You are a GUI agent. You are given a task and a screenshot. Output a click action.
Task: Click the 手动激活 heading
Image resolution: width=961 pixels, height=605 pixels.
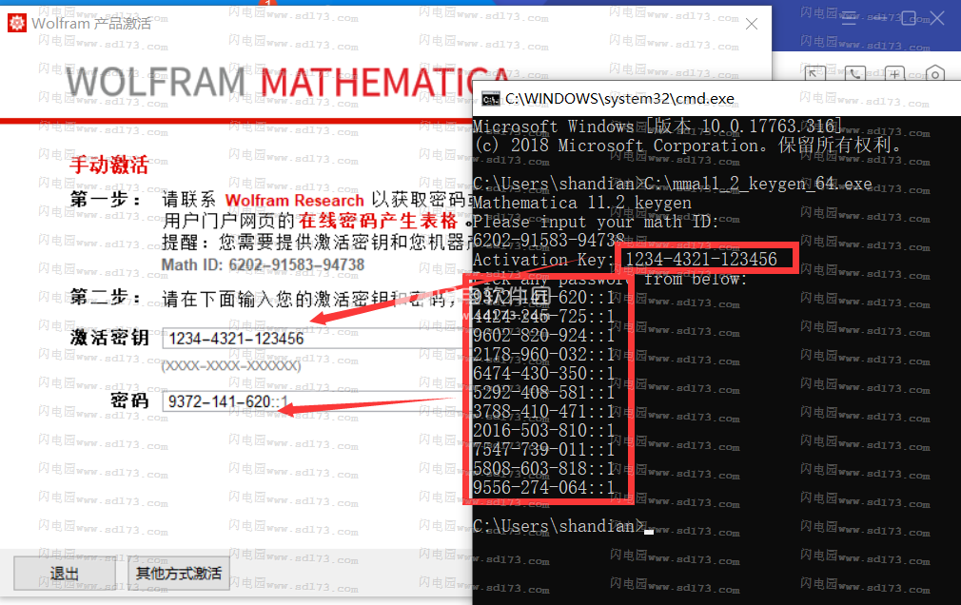[108, 165]
